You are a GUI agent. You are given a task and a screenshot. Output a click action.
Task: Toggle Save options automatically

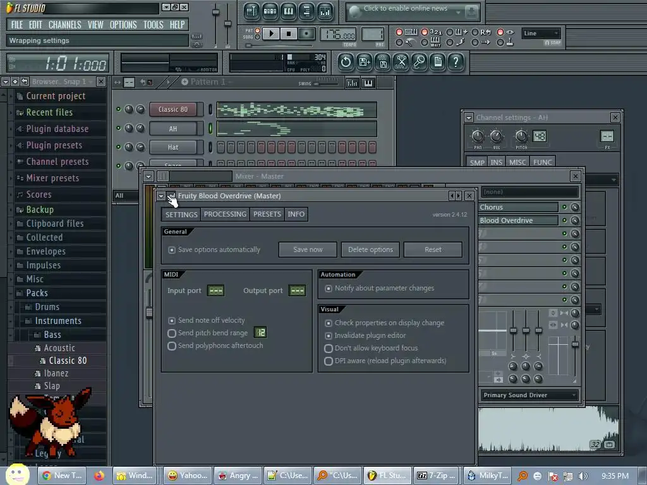click(x=172, y=250)
